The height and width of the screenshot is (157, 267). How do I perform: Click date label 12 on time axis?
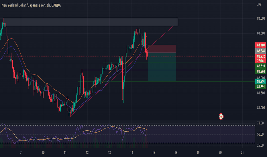[87, 153]
